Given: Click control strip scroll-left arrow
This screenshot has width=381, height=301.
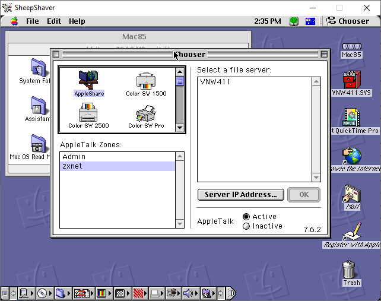Looking at the screenshot, I should [13, 293].
